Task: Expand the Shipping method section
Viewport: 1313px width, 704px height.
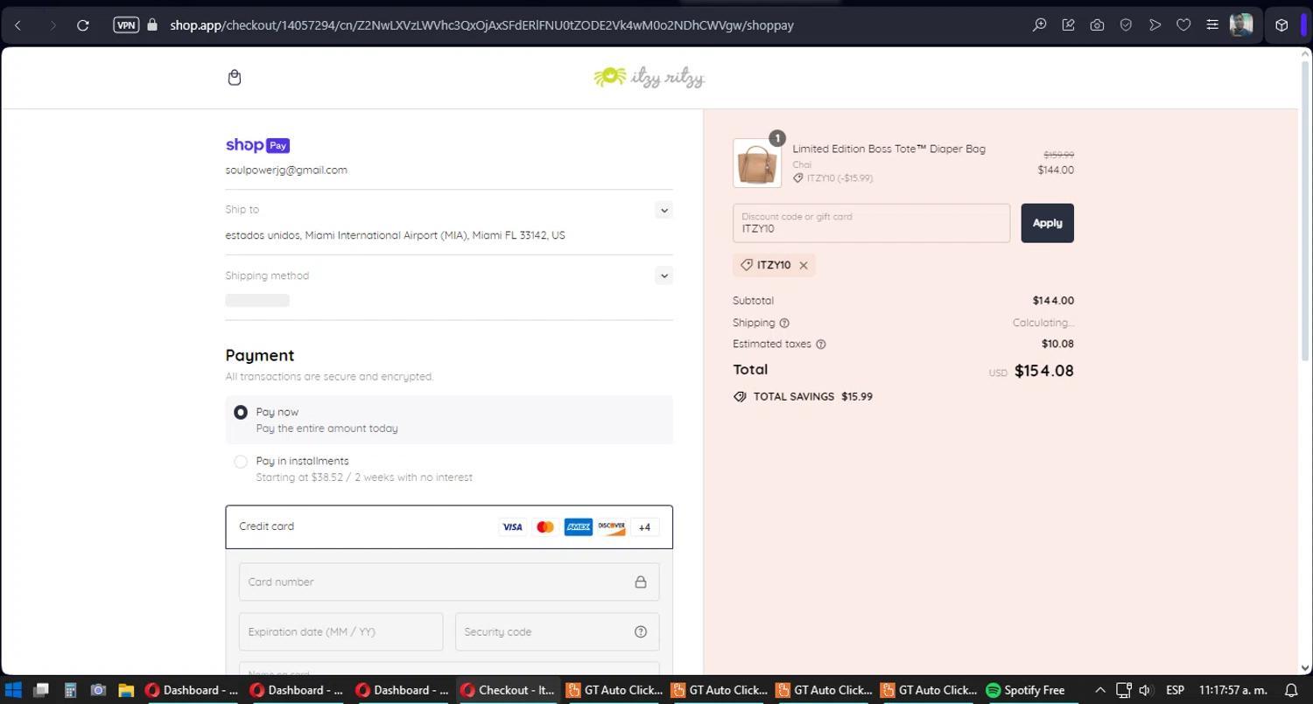Action: [664, 275]
